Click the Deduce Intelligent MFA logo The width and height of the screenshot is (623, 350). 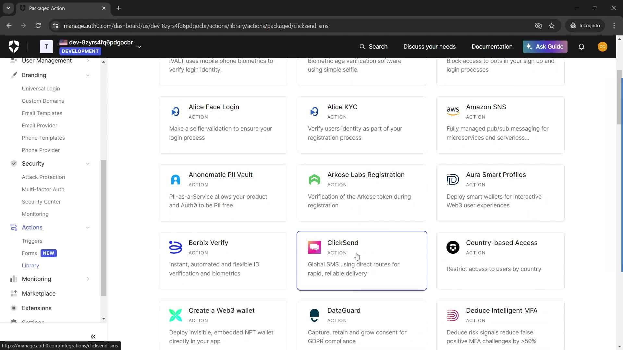(x=453, y=315)
